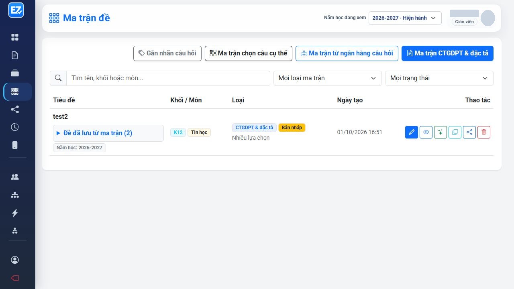The height and width of the screenshot is (289, 514).
Task: Duplicate test2 matrix with the copy button
Action: (455, 132)
